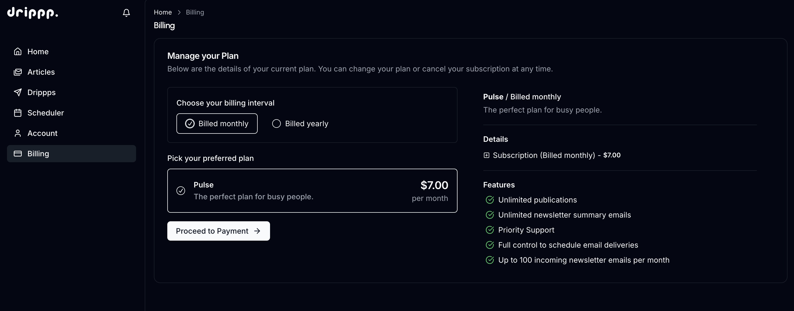
Task: Click the 'Features' section heading
Action: point(499,185)
